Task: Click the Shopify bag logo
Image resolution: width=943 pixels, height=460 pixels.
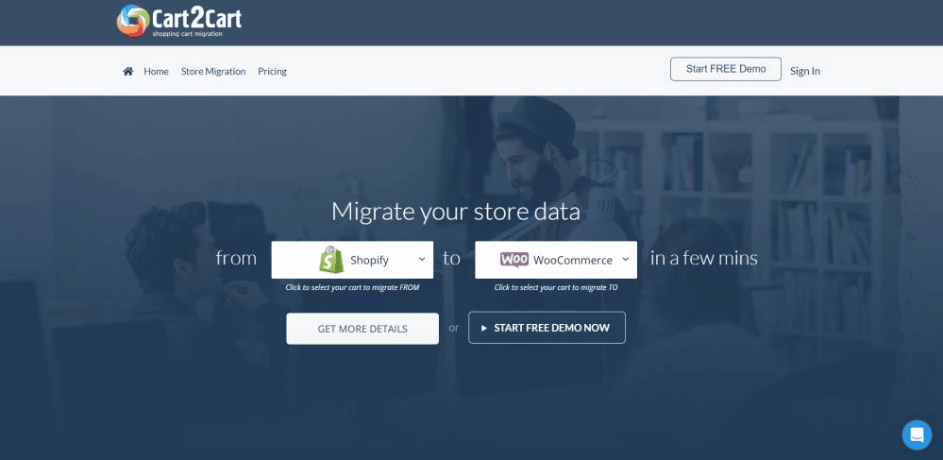Action: (x=331, y=260)
